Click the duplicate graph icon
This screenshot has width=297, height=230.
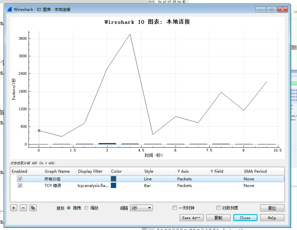click(x=32, y=208)
